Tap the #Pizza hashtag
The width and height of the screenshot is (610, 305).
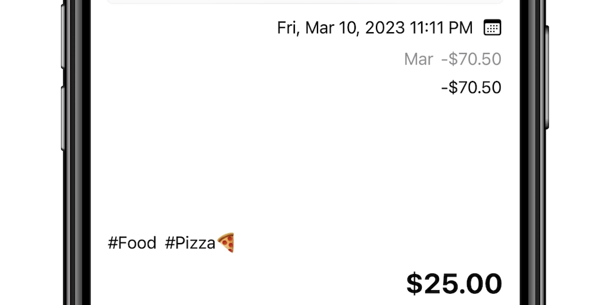[189, 243]
